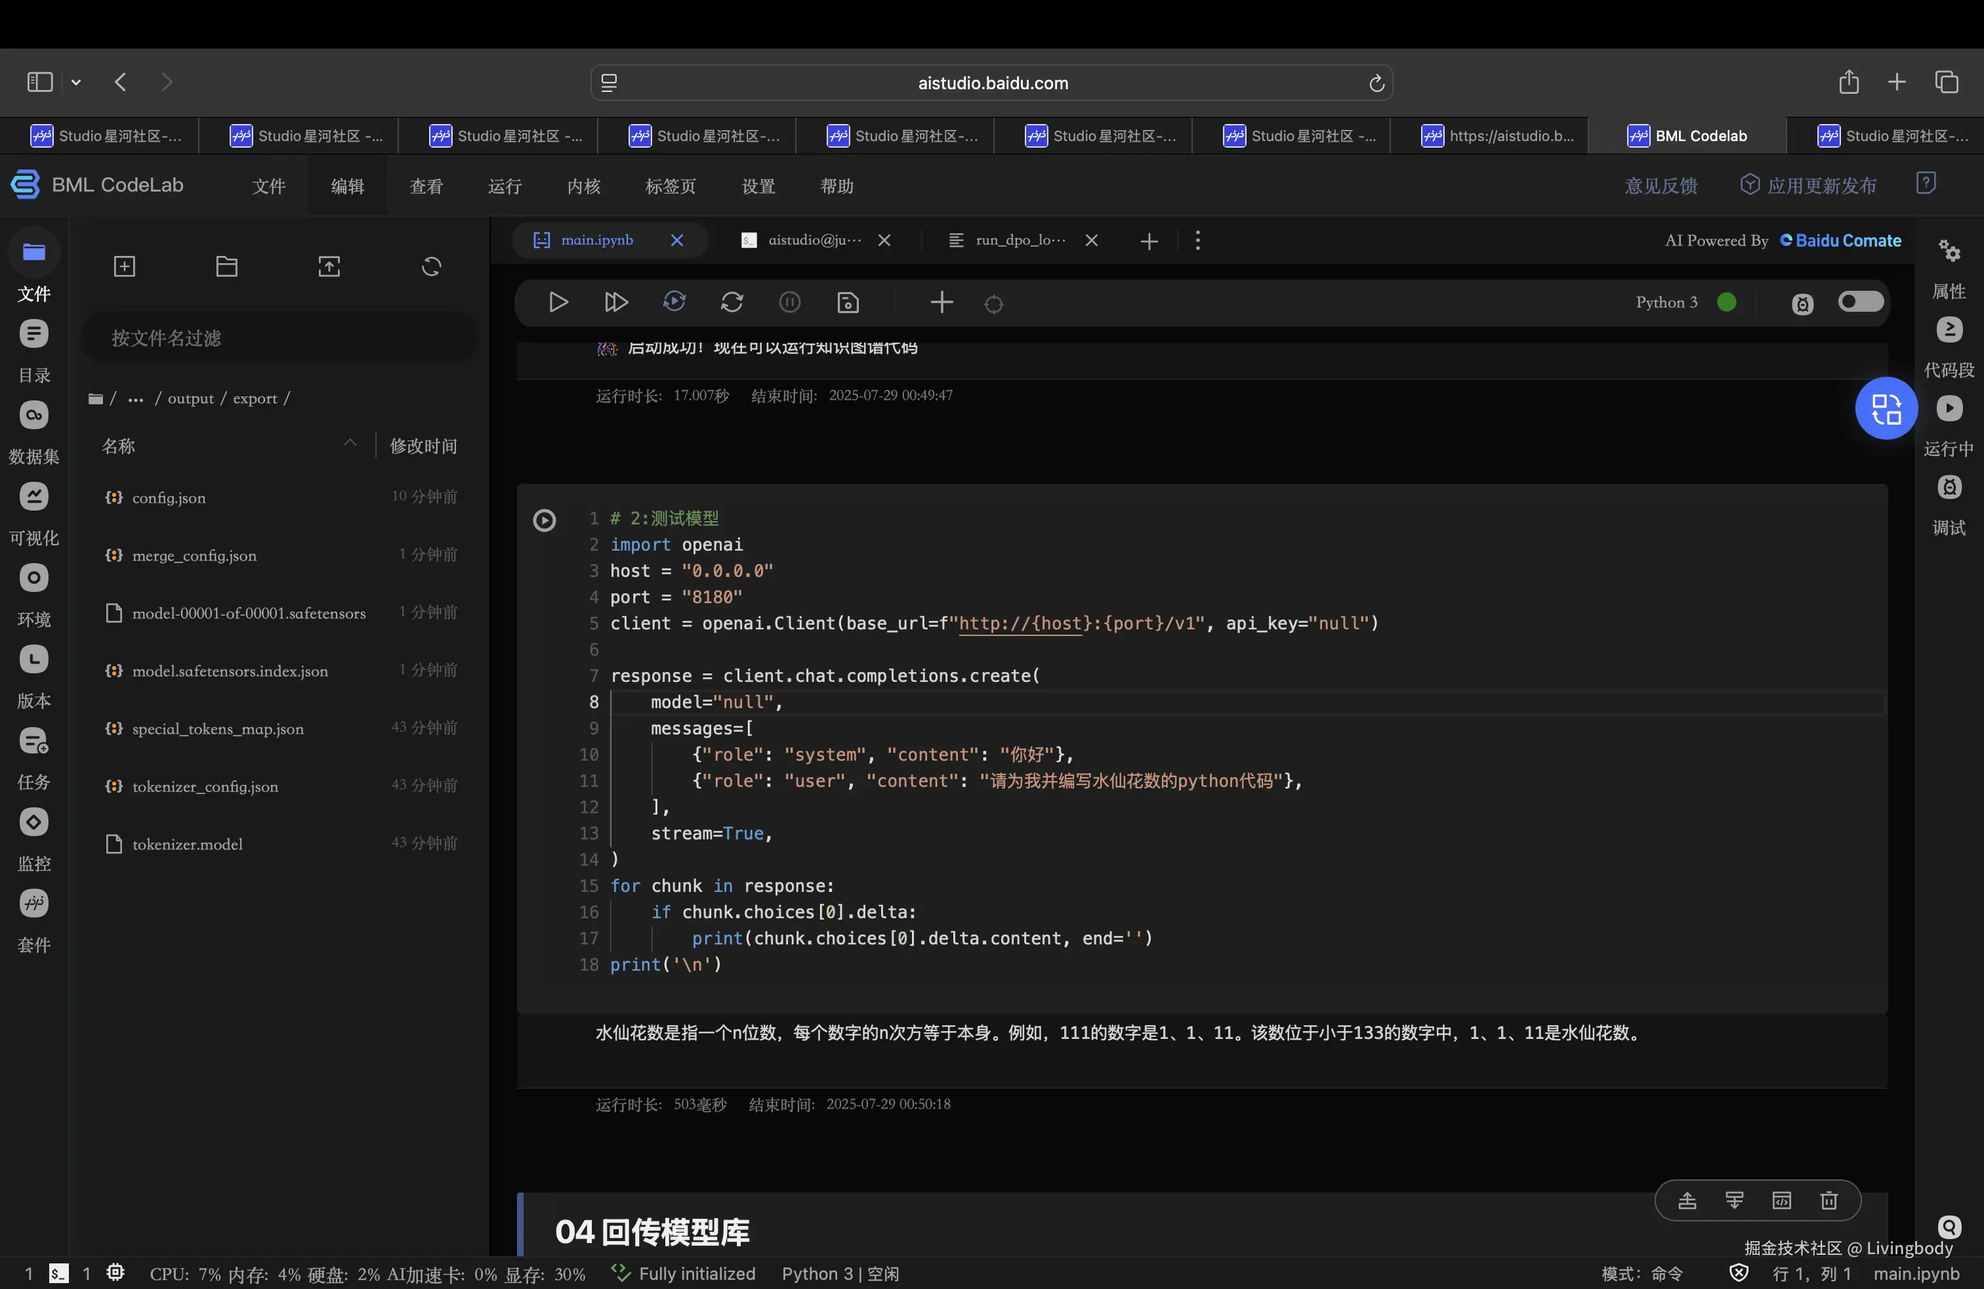Toggle the switch next to the camera icon
1984x1289 pixels.
tap(1861, 302)
